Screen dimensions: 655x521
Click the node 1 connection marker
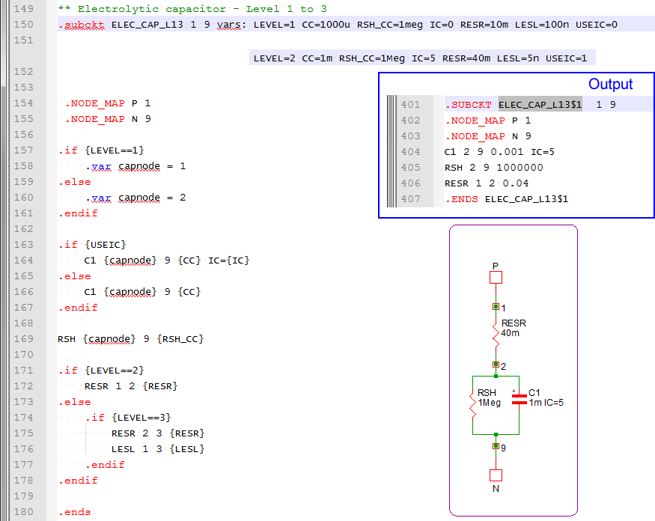tap(495, 307)
